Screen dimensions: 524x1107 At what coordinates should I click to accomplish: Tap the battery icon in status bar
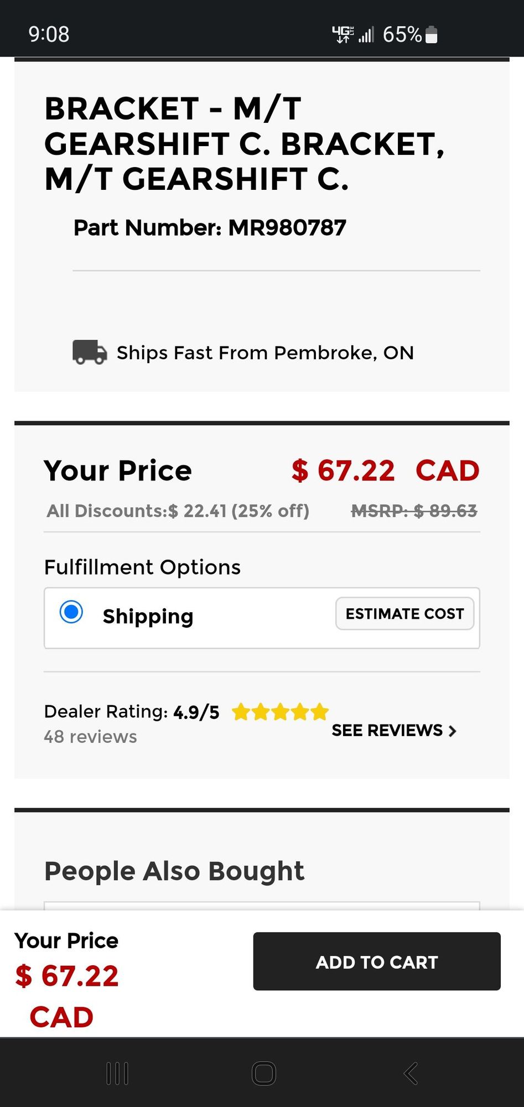[432, 35]
